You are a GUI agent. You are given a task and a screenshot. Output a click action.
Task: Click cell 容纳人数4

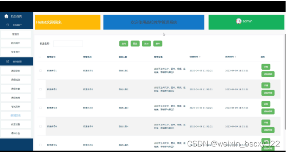tap(124, 126)
